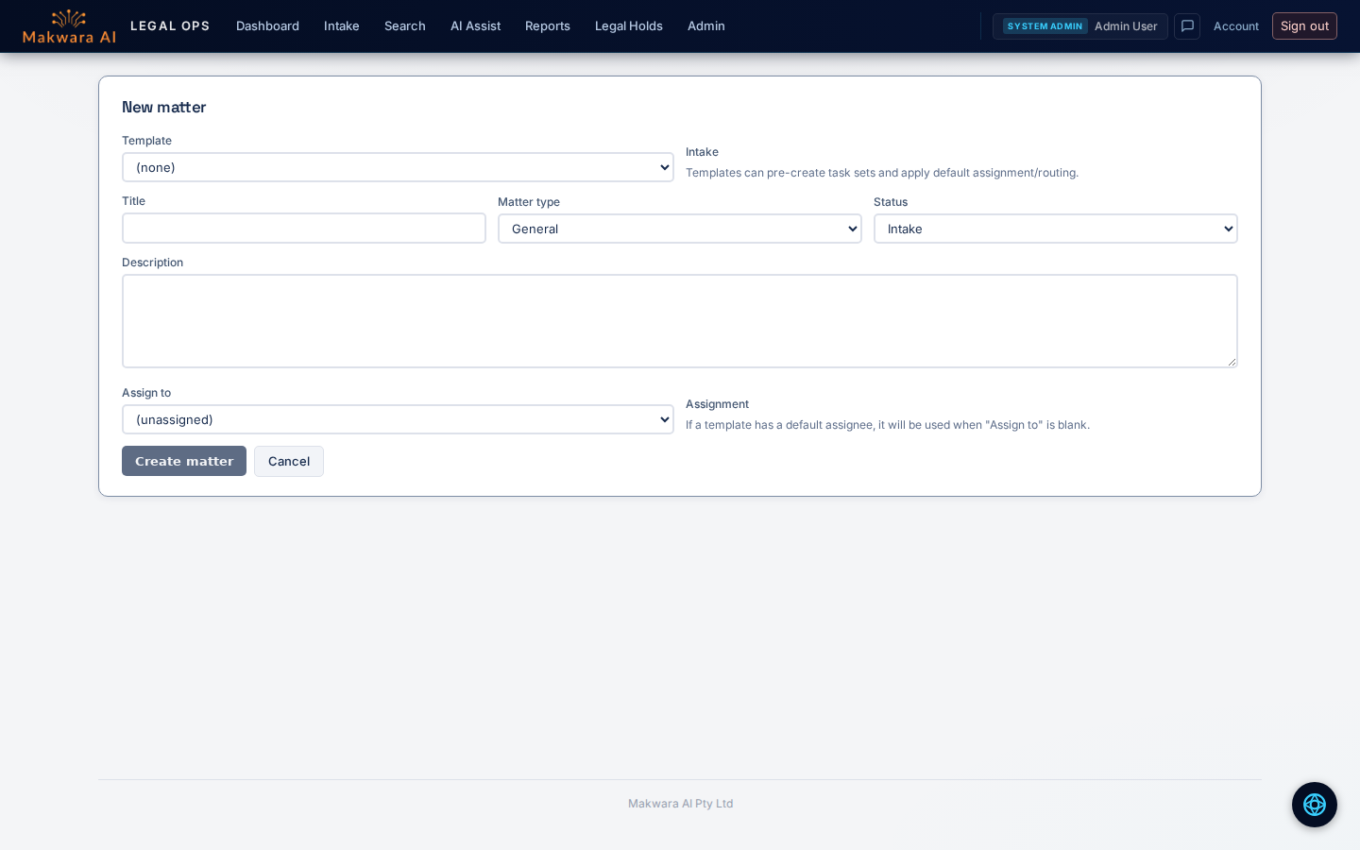This screenshot has height=850, width=1360.
Task: Click inside the Description text area
Action: coord(679,321)
